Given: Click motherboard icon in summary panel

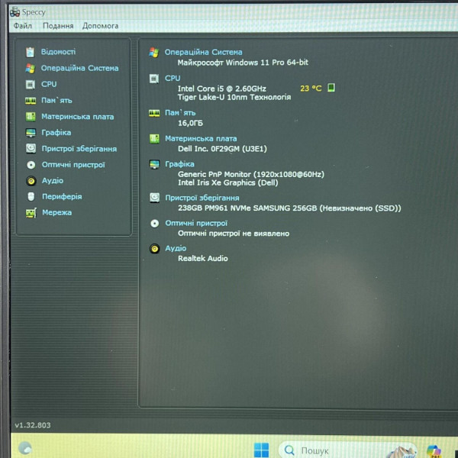Looking at the screenshot, I should tap(154, 139).
